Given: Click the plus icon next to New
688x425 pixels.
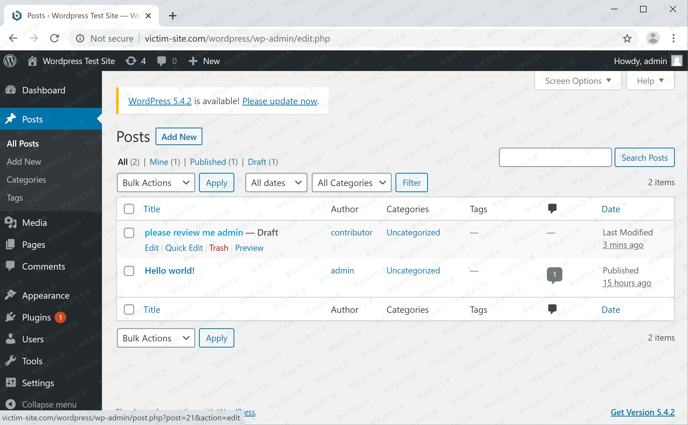Looking at the screenshot, I should pos(193,61).
